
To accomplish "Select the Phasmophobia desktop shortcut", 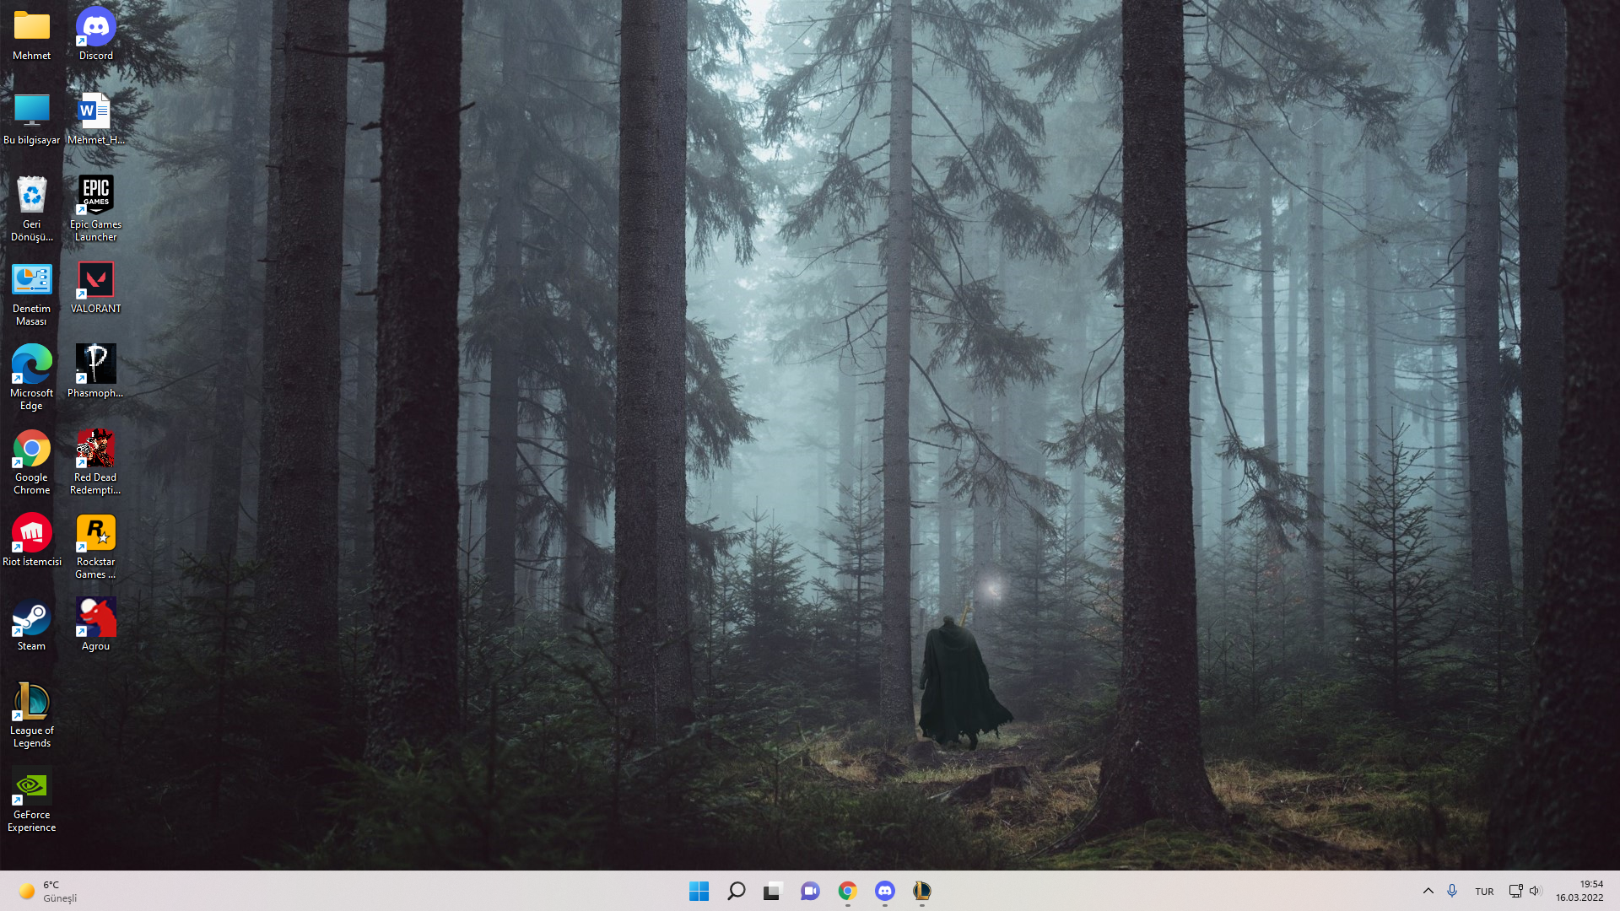I will pos(96,373).
